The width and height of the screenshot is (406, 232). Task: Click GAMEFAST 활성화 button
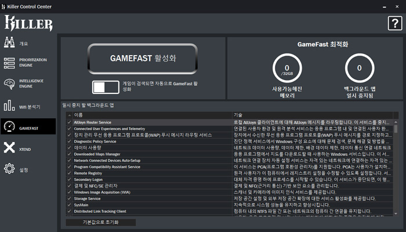[x=143, y=59]
